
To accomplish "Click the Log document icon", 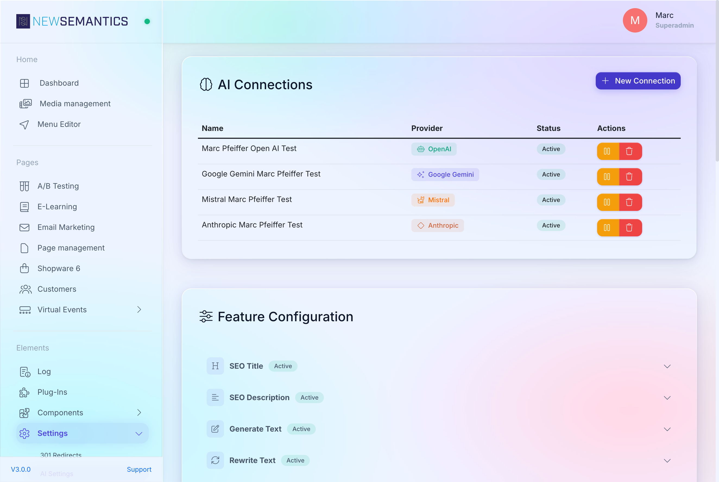I will [25, 372].
